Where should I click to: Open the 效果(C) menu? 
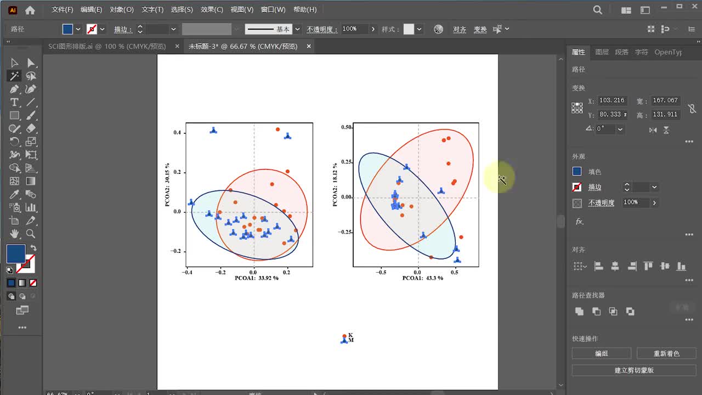pos(212,10)
